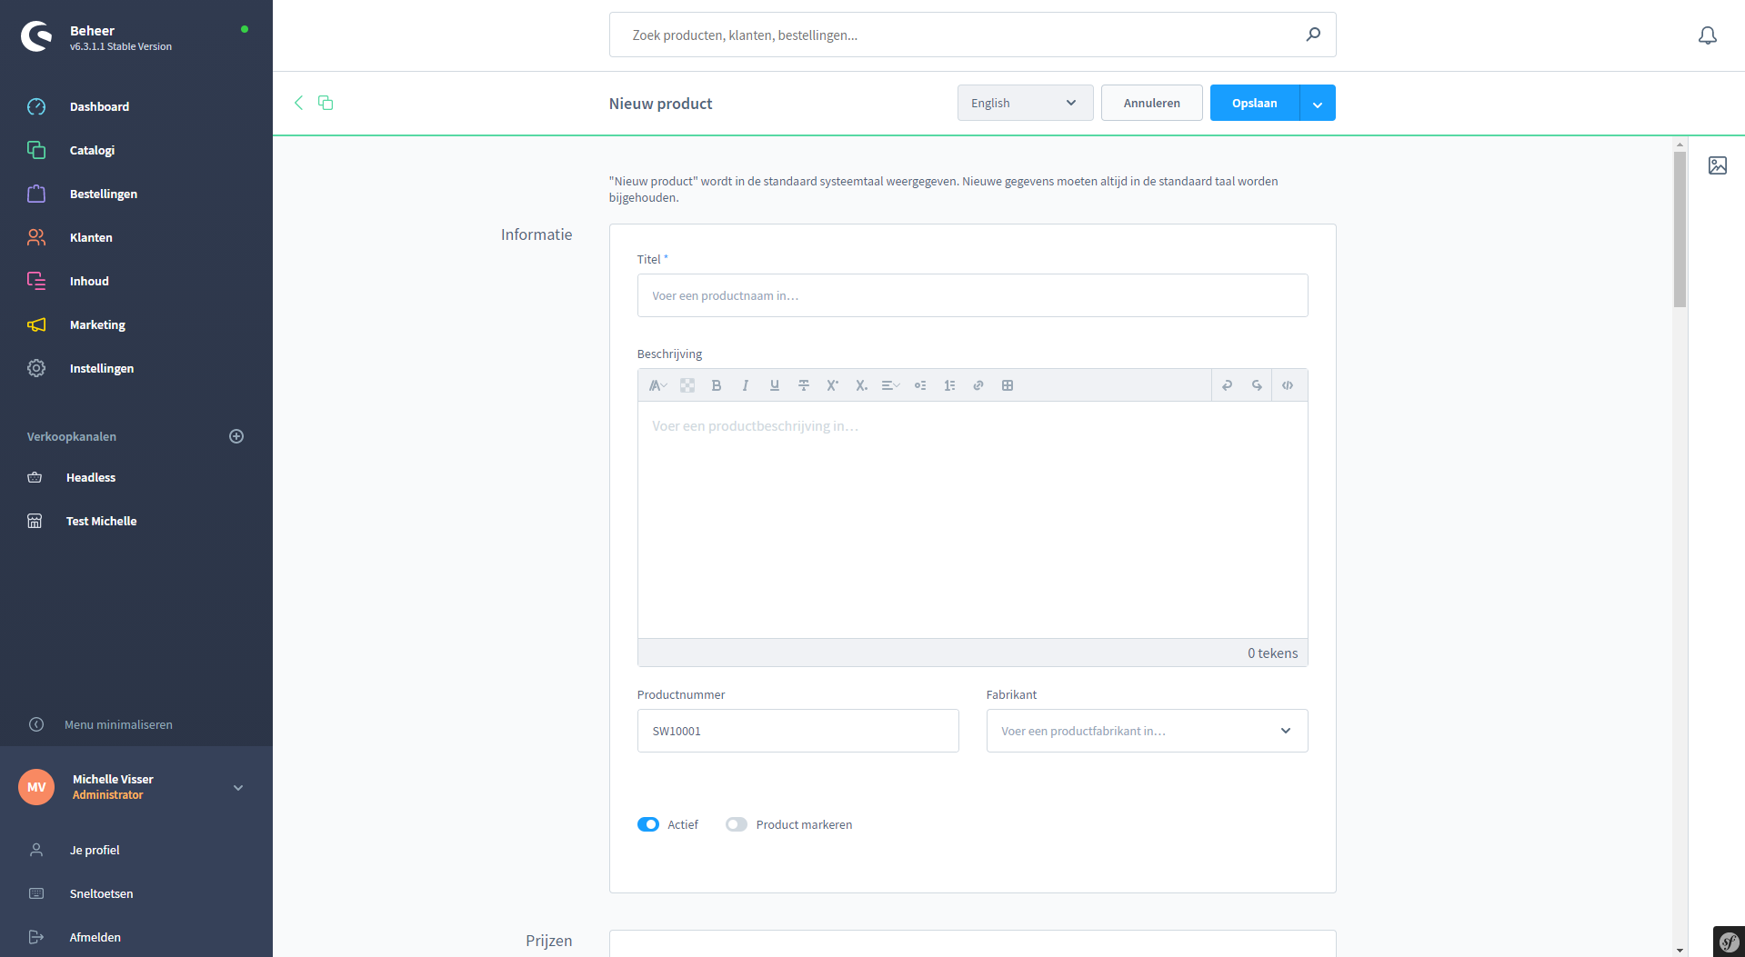Open the text color picker in the editor
The image size is (1745, 957).
687,385
